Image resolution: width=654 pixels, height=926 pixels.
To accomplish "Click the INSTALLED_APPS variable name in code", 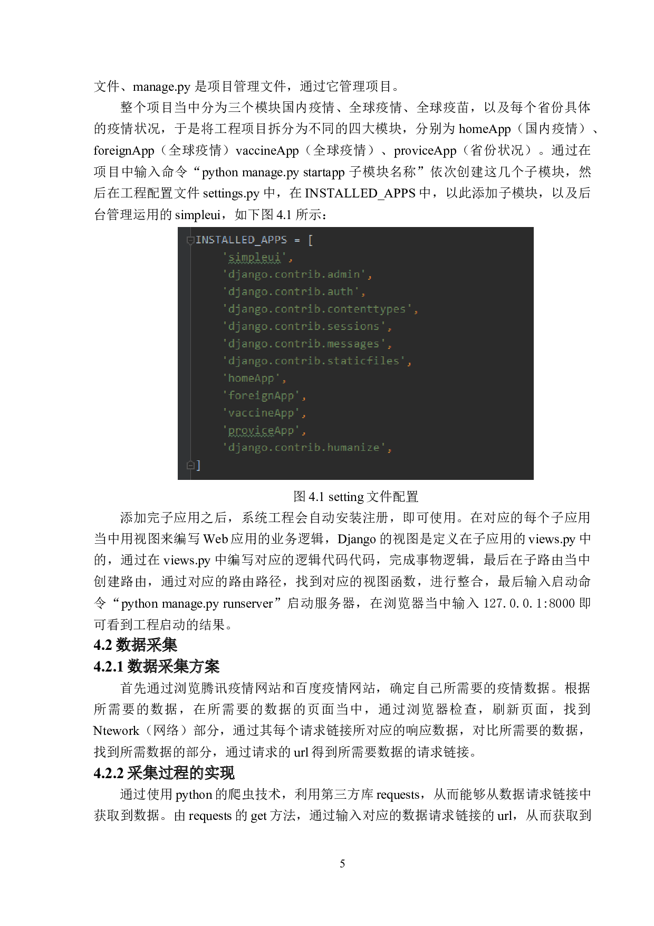I will click(x=241, y=240).
